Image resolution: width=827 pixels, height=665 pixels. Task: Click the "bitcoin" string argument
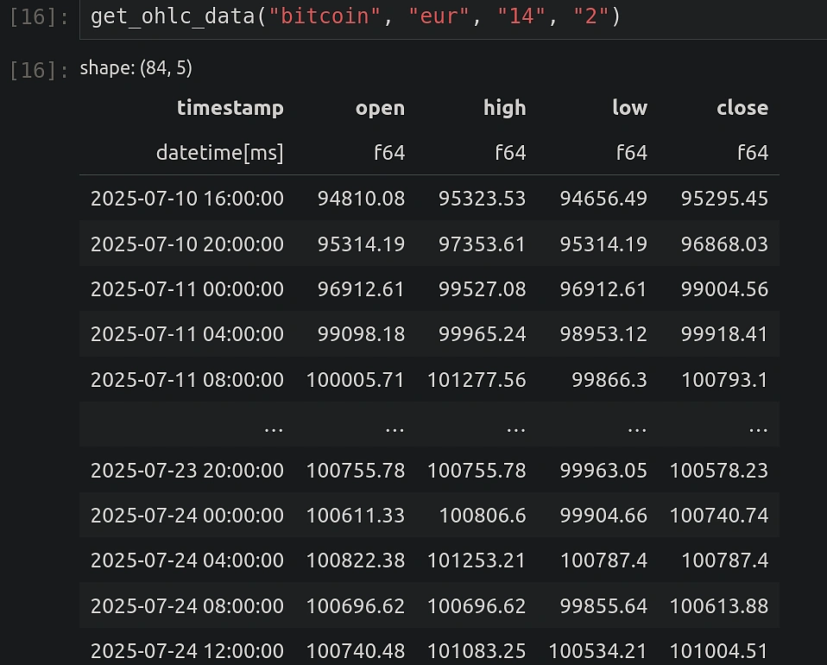coord(323,15)
